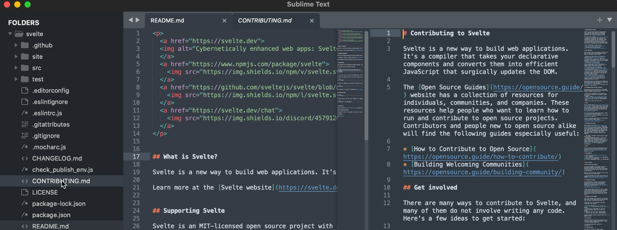
Task: Click the site folder icon
Action: [x=25, y=56]
